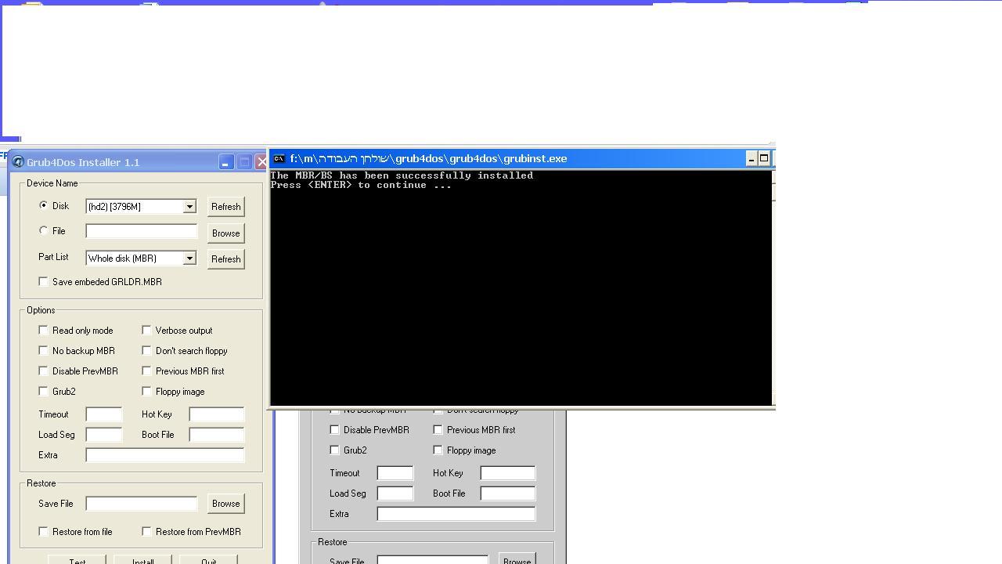
Task: Toggle Verbose output checkbox
Action: [x=147, y=330]
